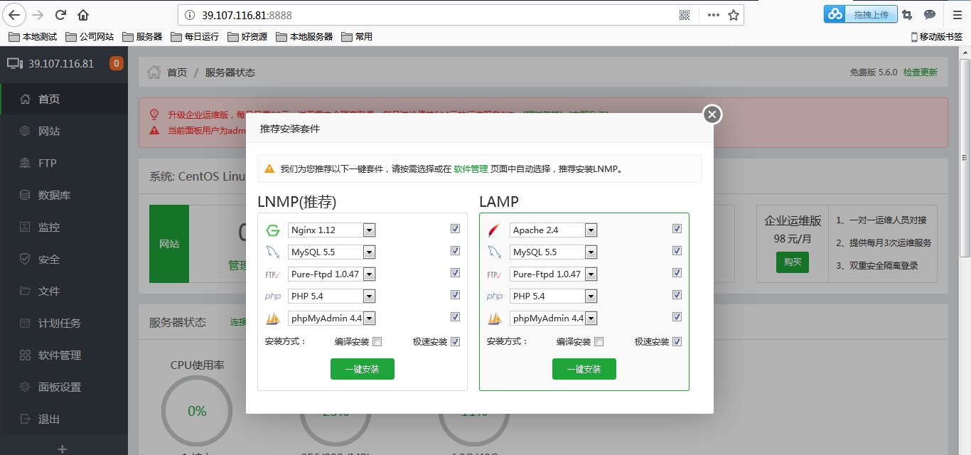Viewport: 971px width, 455px height.
Task: Click the MySQL dolphin icon in LNMP
Action: pos(273,252)
